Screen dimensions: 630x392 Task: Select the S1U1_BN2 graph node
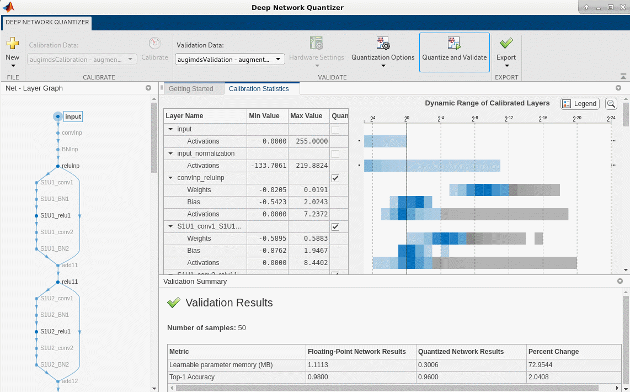(36, 249)
